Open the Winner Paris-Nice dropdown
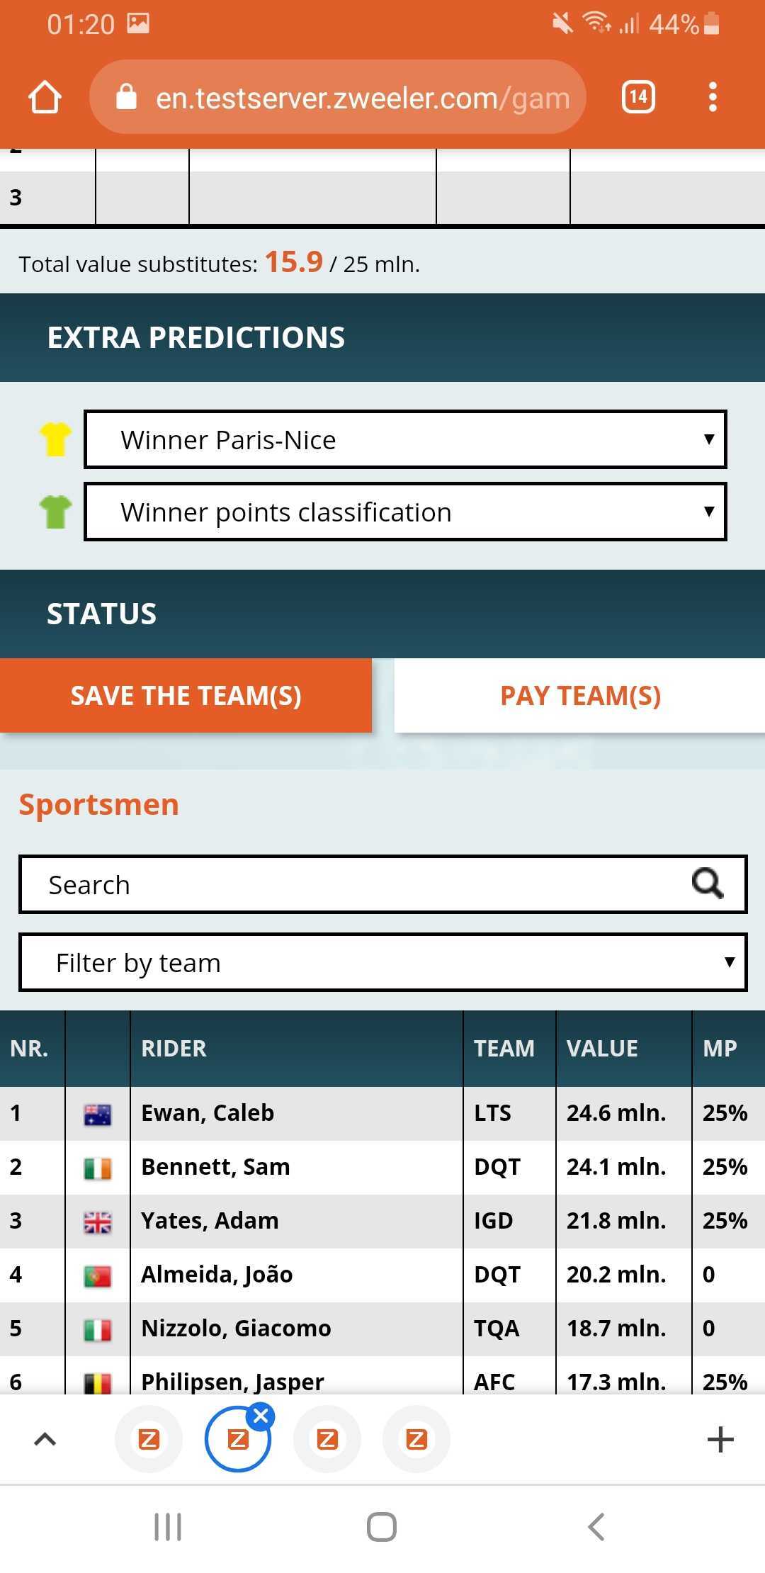Image resolution: width=765 pixels, height=1573 pixels. pos(405,440)
